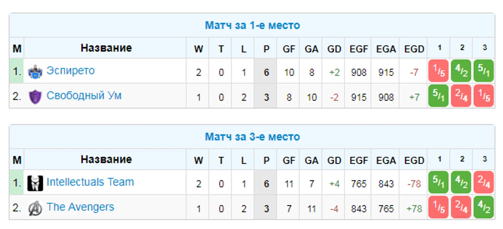Image resolution: width=503 pixels, height=229 pixels.
Task: Open the Свободный Ум team link
Action: coord(84,95)
